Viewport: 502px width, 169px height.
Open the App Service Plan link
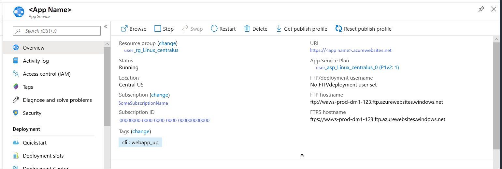click(357, 68)
